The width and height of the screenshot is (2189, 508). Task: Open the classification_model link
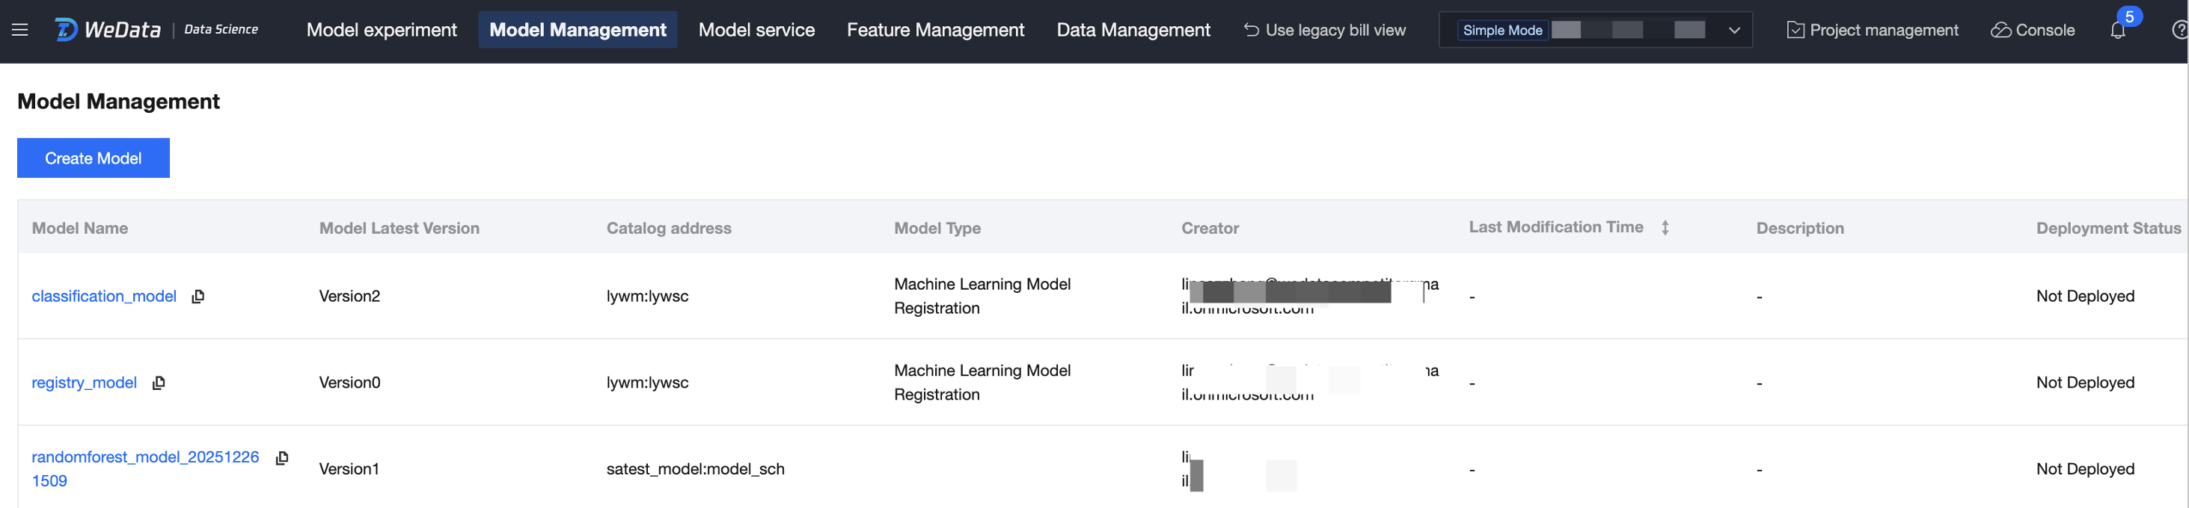104,296
